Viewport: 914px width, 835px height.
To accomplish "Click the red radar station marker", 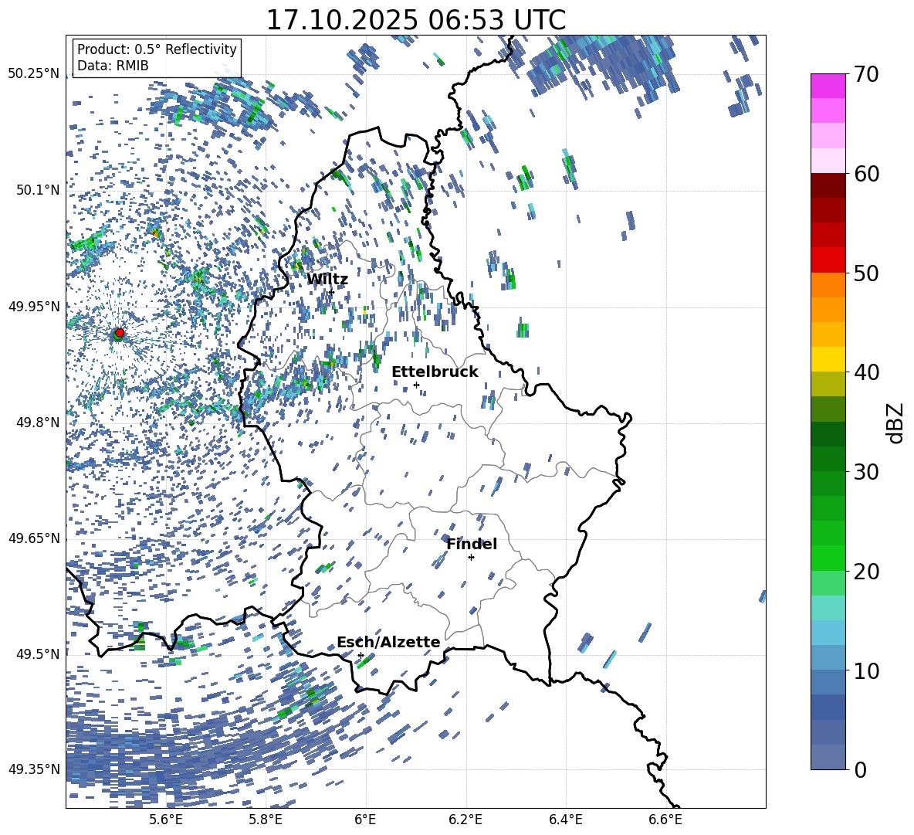I will click(120, 333).
